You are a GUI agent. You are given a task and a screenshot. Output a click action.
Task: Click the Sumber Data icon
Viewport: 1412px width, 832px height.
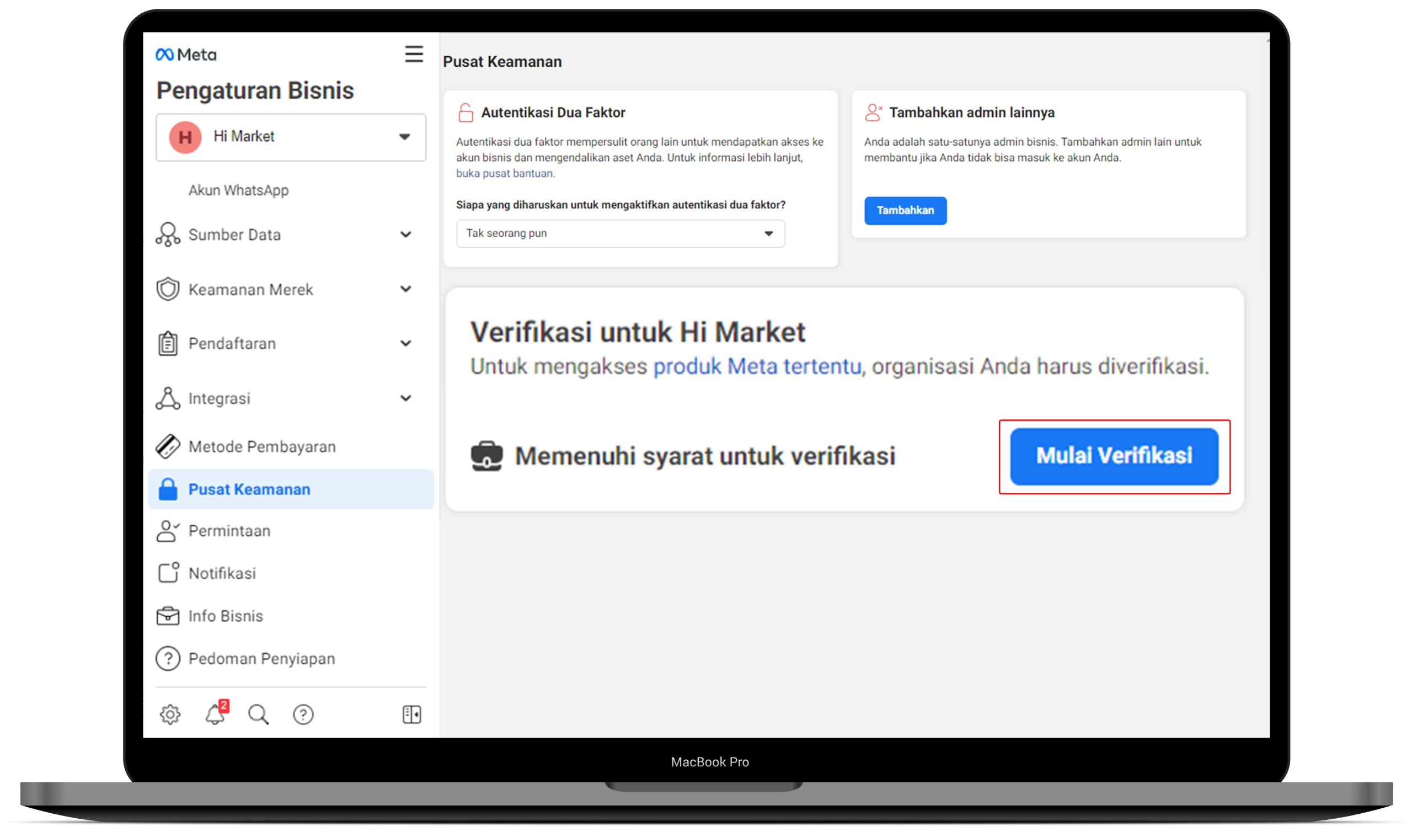tap(168, 234)
